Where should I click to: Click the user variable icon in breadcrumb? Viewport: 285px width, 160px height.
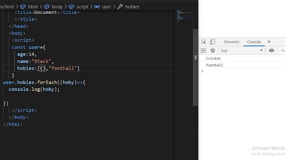tap(97, 7)
